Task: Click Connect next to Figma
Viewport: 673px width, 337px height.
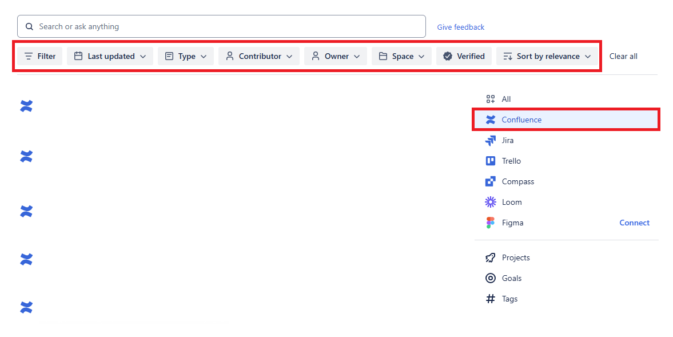Action: click(634, 223)
